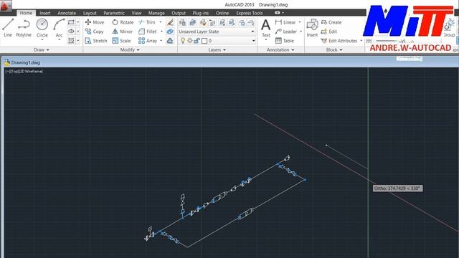Open Layer Properties manager icon
Image resolution: width=459 pixels, height=258 pixels.
182,22
